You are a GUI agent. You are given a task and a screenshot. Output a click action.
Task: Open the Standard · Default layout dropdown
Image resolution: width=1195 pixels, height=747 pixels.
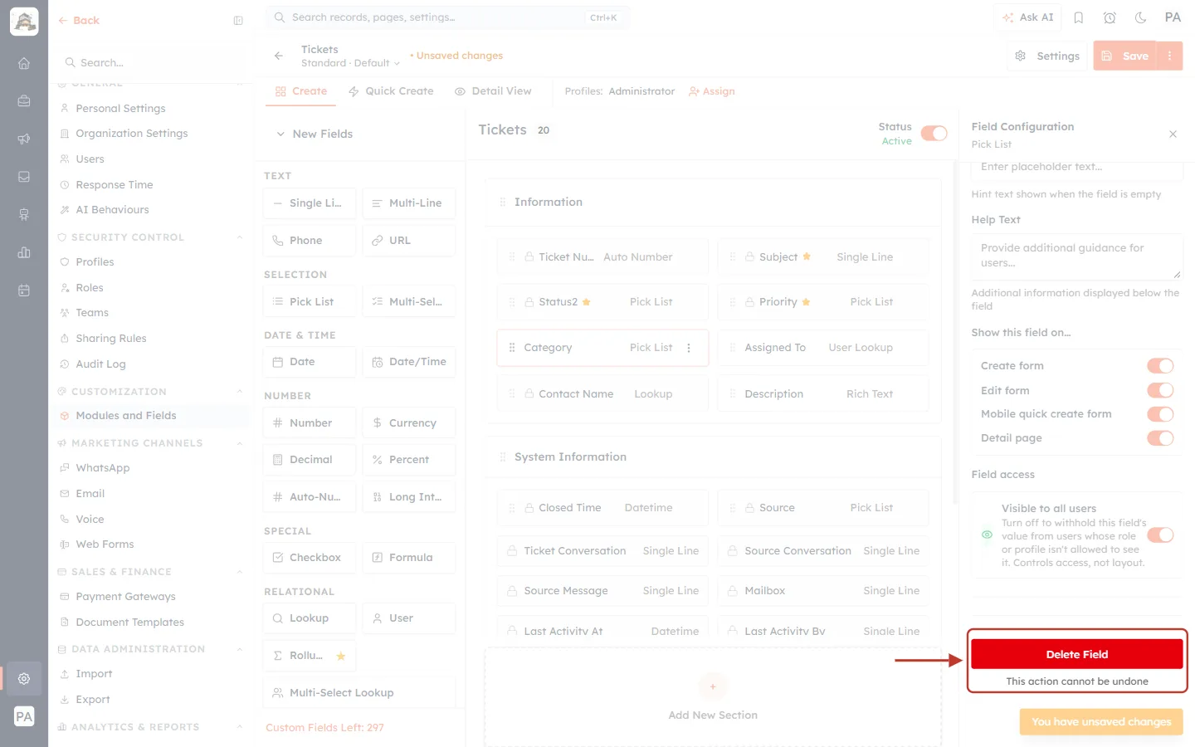[350, 63]
